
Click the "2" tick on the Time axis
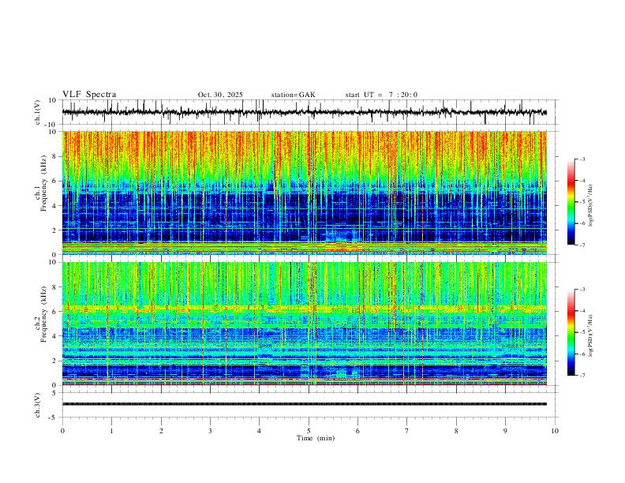tap(161, 431)
